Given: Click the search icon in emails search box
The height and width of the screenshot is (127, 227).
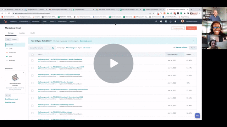Looking at the screenshot, I should pos(53,48).
